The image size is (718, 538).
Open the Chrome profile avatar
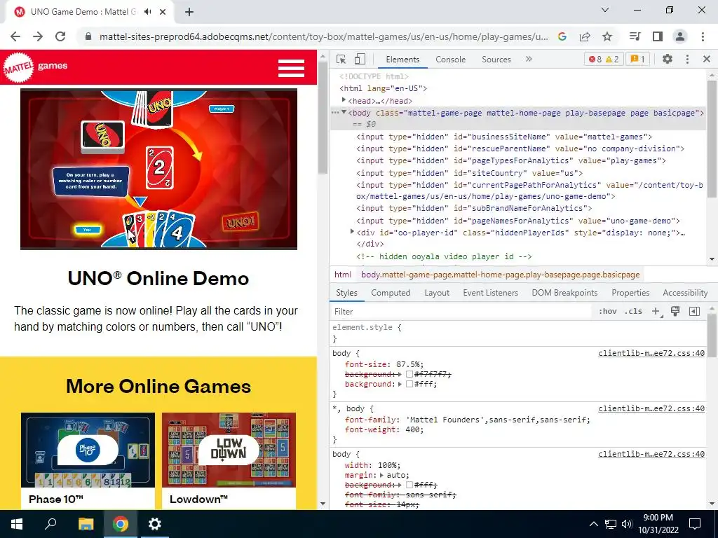tap(680, 36)
